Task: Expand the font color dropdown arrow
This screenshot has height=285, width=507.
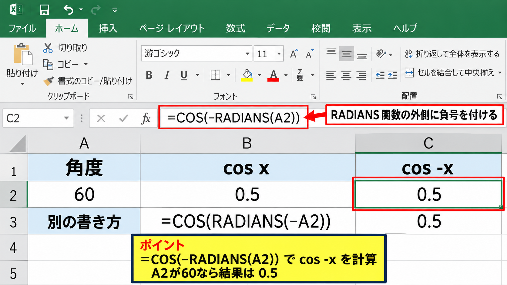Action: [286, 75]
